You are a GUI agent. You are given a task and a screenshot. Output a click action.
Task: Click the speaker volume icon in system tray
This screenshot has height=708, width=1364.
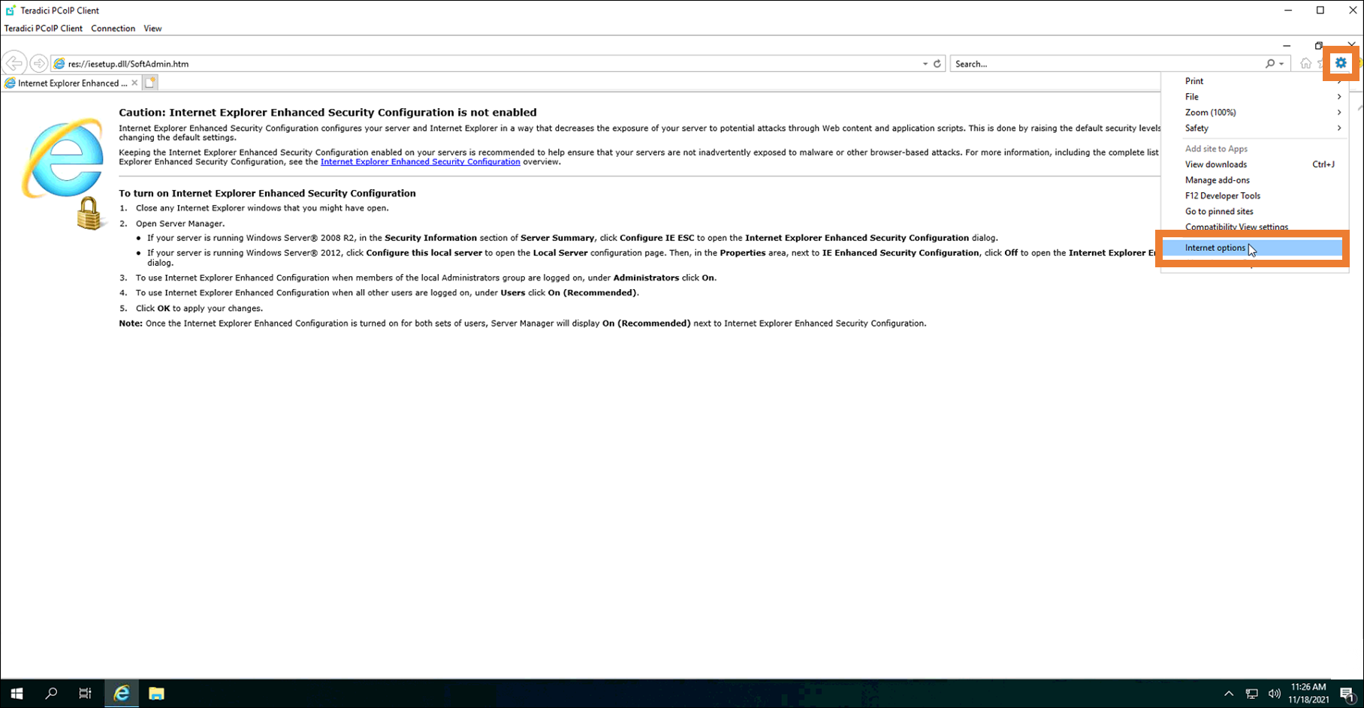click(x=1274, y=694)
